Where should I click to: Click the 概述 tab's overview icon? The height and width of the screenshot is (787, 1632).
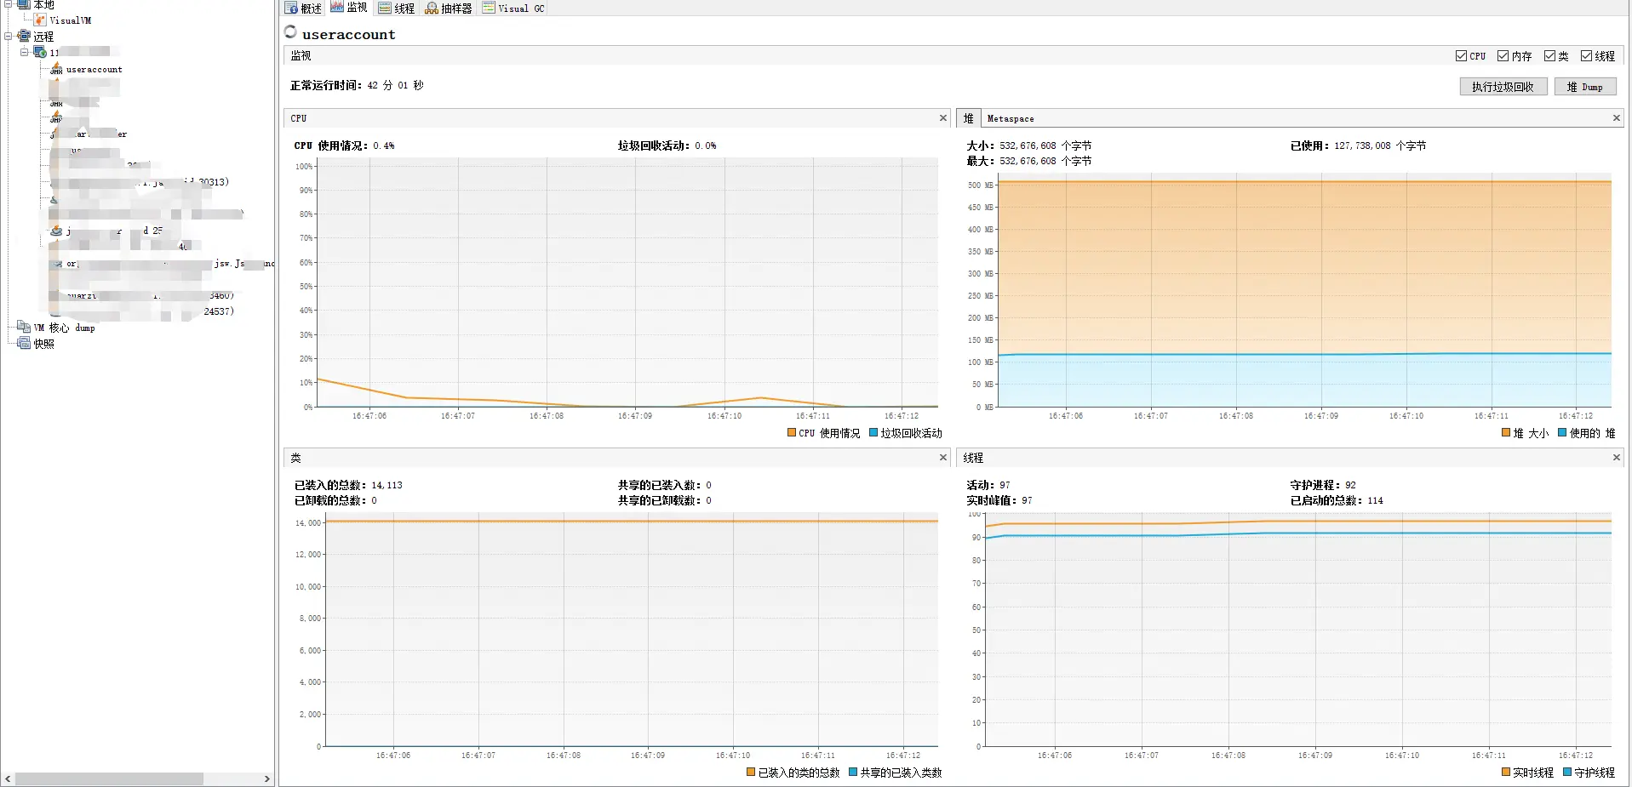point(291,8)
